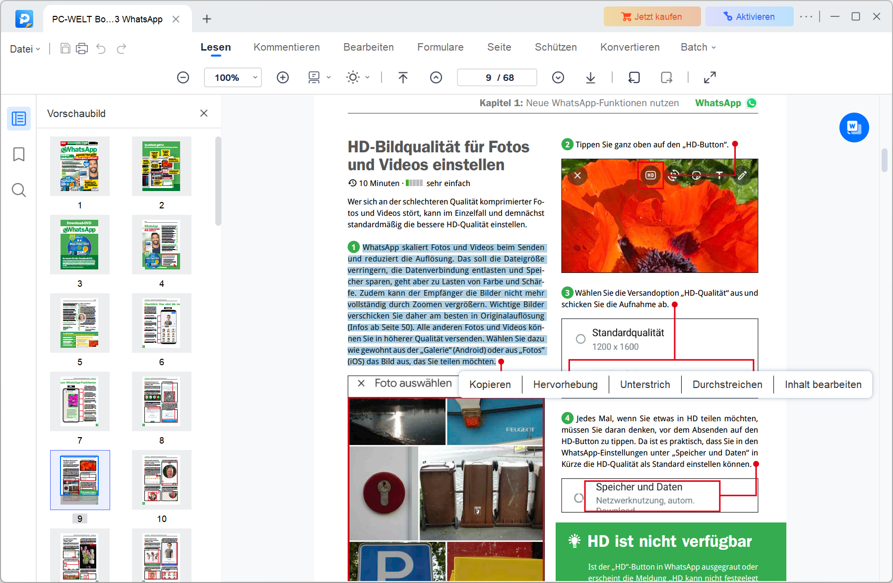The image size is (893, 583).
Task: Select page 7 thumbnail
Action: coord(79,401)
